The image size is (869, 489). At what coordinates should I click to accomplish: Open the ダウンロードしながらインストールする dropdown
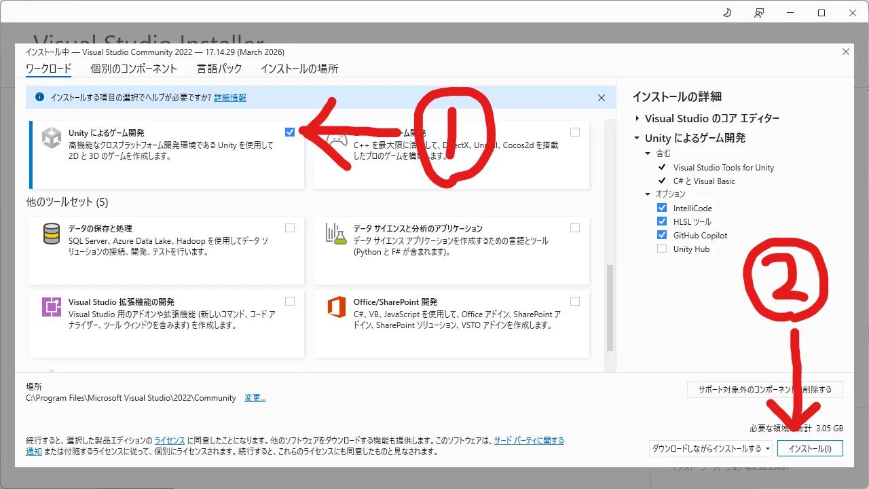pyautogui.click(x=768, y=448)
